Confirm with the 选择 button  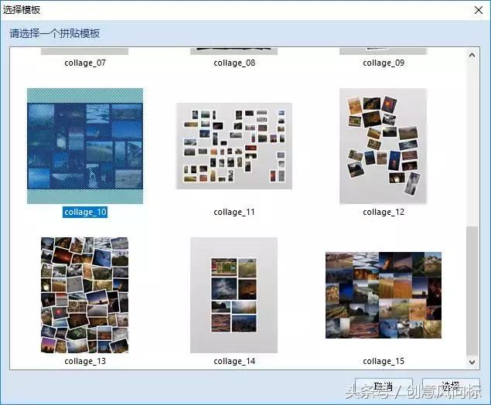451,386
